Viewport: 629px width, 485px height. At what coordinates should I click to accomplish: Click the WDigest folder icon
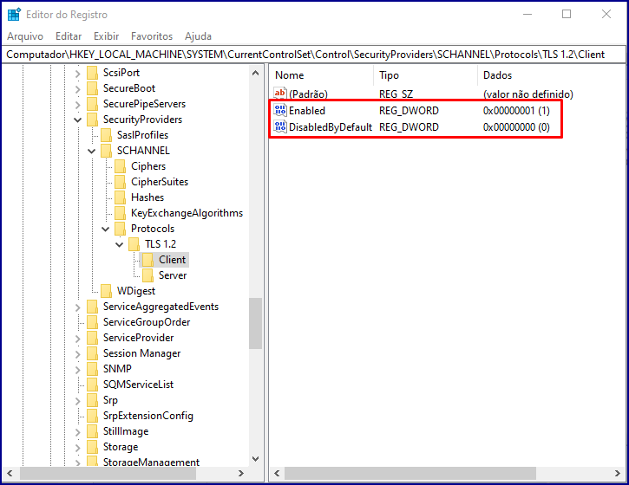[x=108, y=291]
